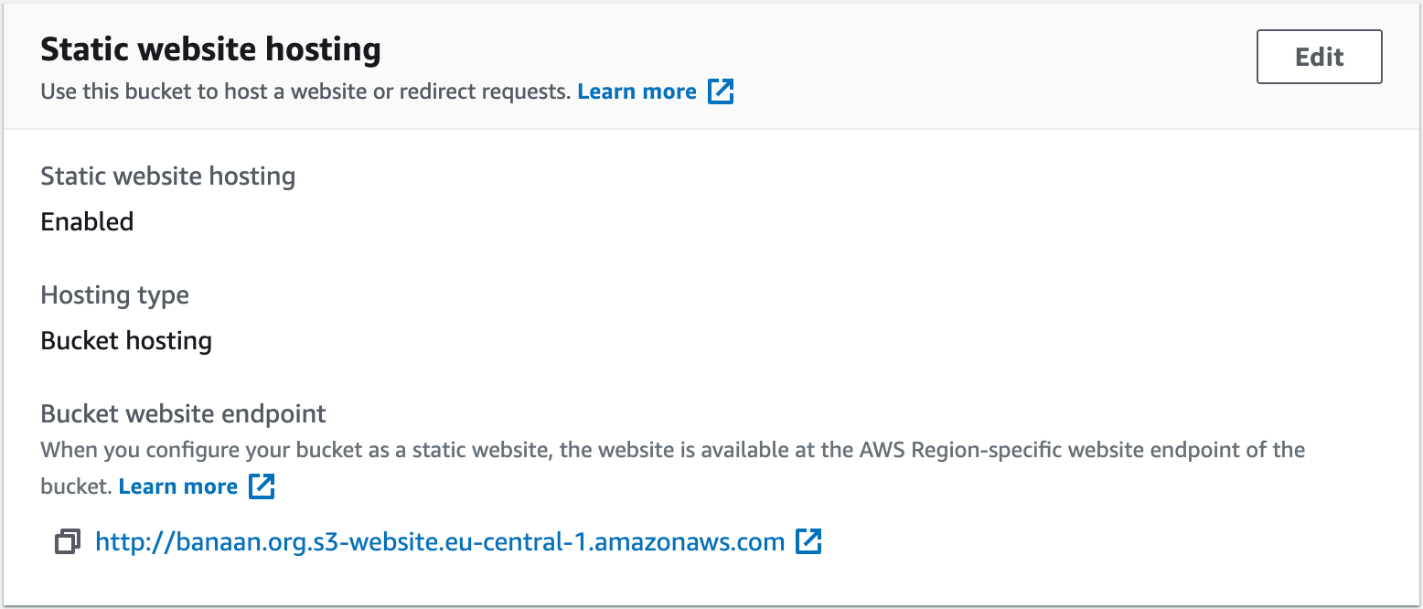Click the Enabled status text
The image size is (1423, 609).
[x=87, y=221]
